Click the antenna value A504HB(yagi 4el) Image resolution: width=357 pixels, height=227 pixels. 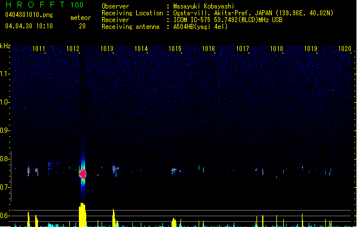tap(200, 27)
